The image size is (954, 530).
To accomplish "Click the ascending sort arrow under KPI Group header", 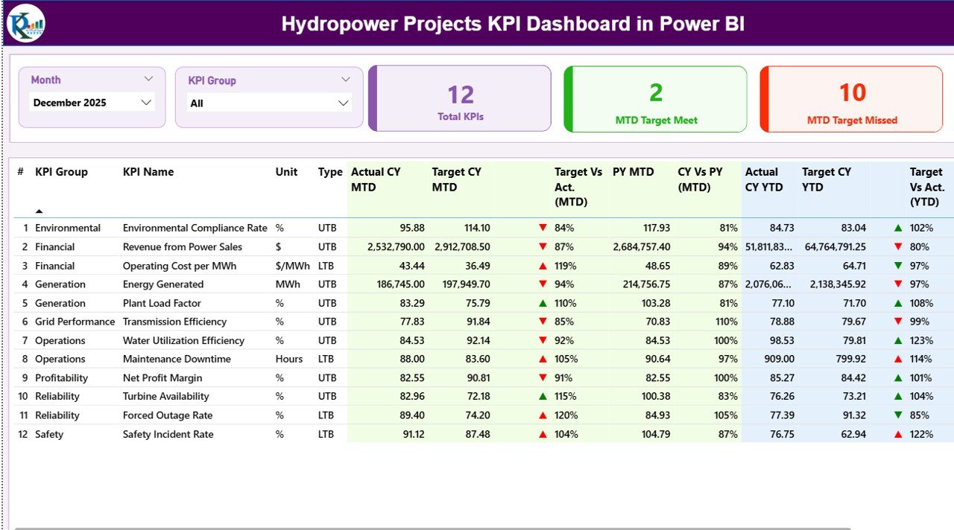I will coord(38,211).
